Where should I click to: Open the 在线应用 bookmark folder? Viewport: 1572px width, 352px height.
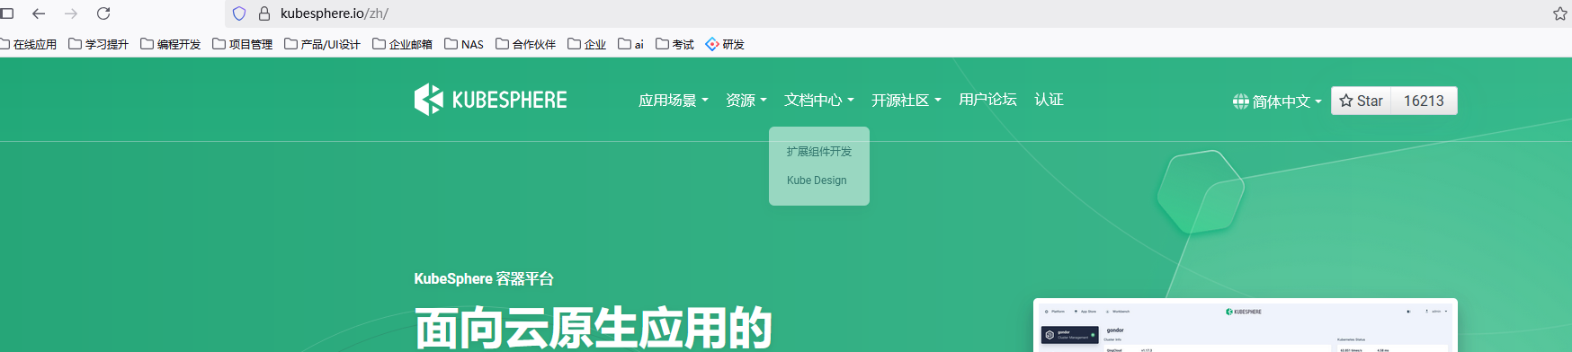(28, 44)
